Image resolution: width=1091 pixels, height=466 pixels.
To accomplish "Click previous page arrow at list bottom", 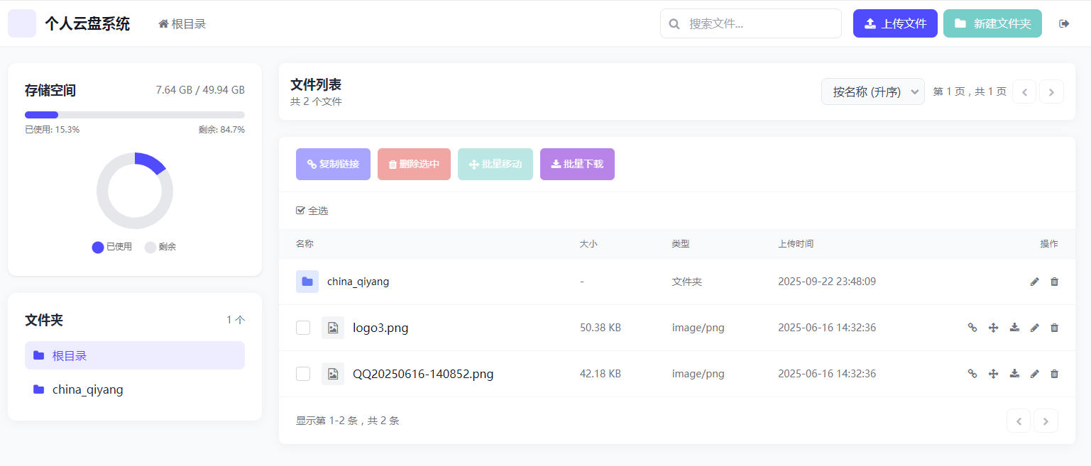I will 1019,421.
